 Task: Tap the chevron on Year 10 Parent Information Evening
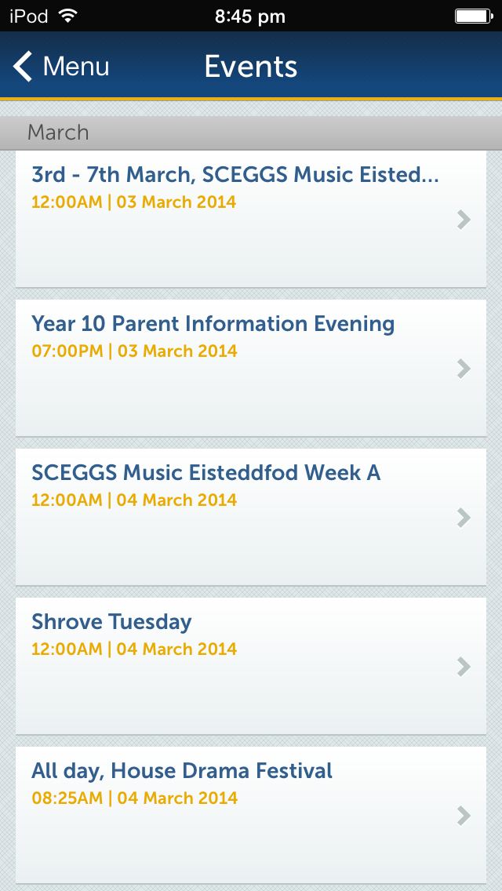464,369
